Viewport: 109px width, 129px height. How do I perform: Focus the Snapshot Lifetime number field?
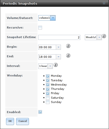(x=59, y=37)
